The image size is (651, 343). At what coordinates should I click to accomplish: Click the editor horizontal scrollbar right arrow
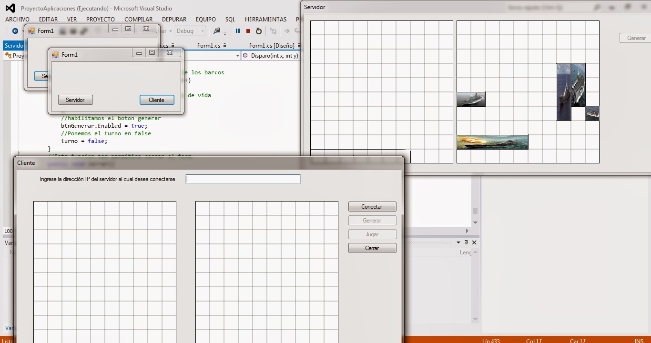pyautogui.click(x=467, y=231)
